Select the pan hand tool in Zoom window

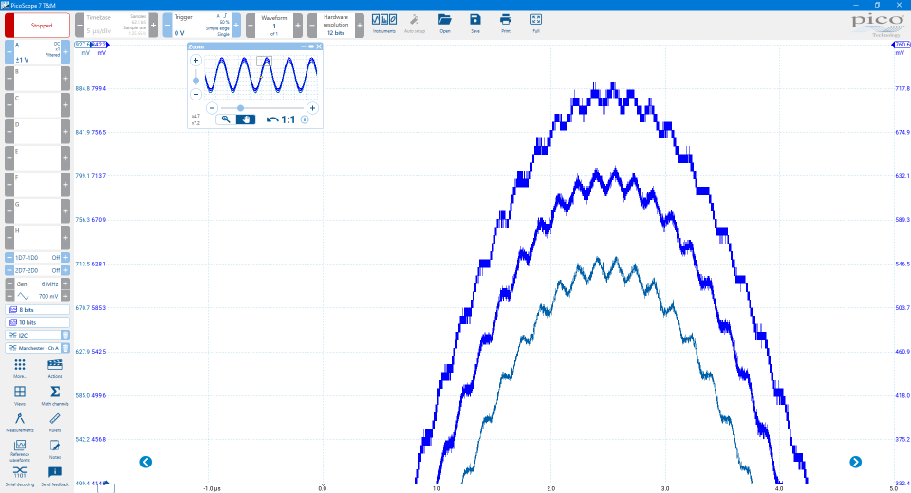coord(246,119)
